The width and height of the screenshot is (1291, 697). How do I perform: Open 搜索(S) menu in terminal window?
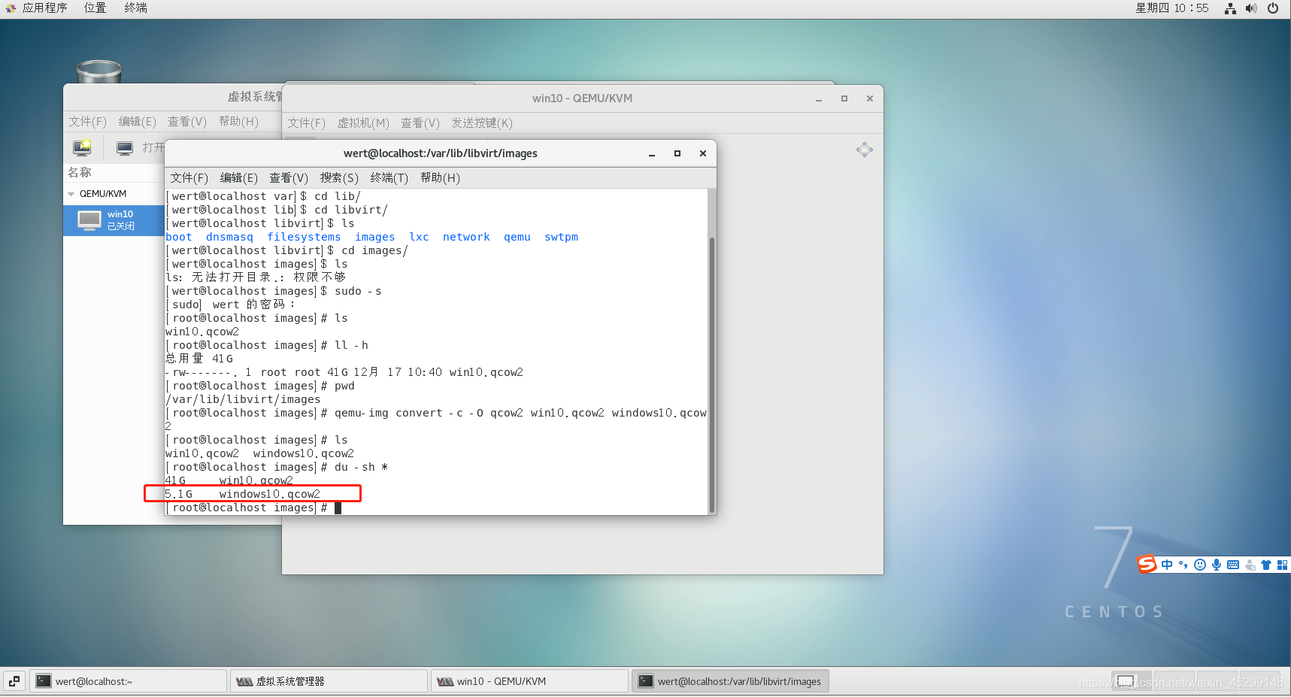(339, 177)
